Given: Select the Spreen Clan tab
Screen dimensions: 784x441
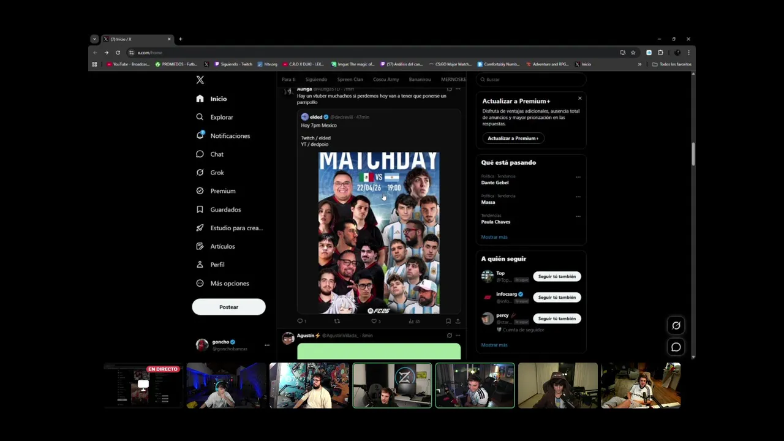Looking at the screenshot, I should click(x=350, y=80).
